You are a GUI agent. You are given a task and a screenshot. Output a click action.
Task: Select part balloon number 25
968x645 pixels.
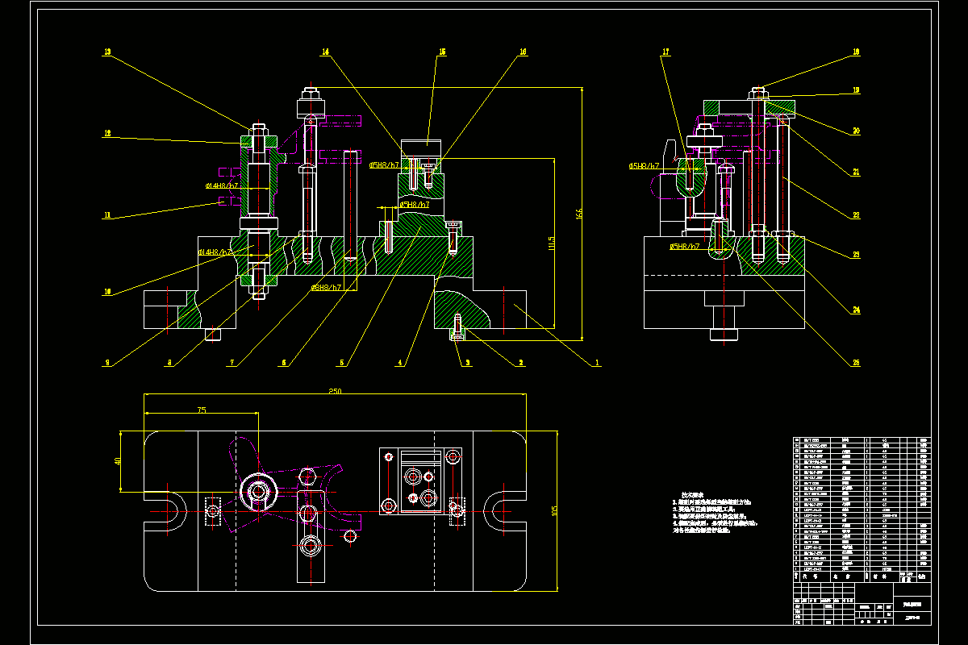click(856, 363)
